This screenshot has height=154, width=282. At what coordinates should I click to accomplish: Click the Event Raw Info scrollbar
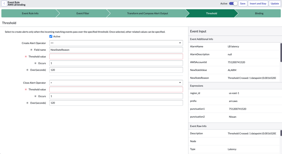pos(281,133)
